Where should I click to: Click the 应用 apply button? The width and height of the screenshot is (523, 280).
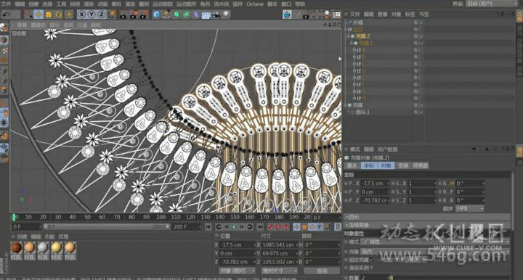tap(322, 271)
